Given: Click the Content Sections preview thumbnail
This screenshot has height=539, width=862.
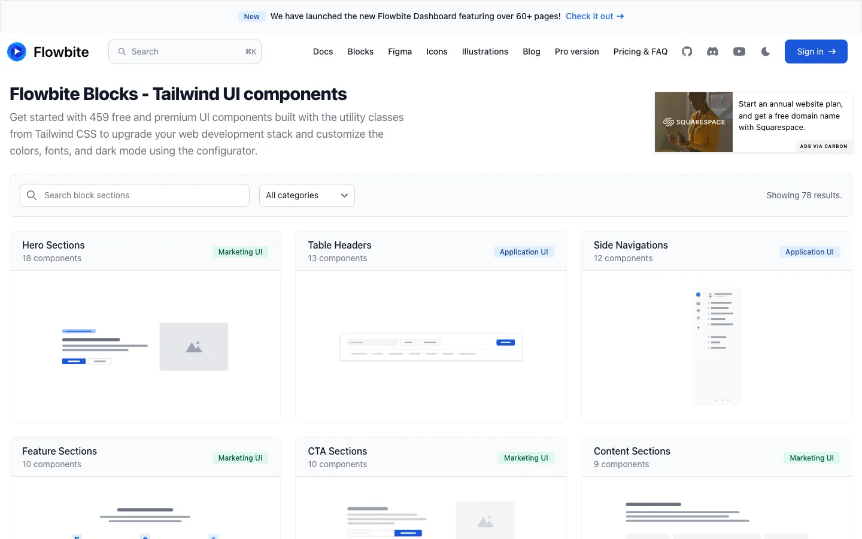Looking at the screenshot, I should coord(717,508).
